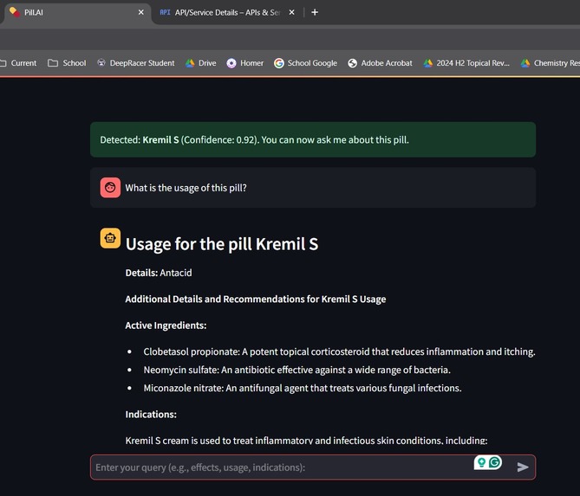Switch to the API/Service Details tab
The width and height of the screenshot is (580, 496).
coord(226,13)
